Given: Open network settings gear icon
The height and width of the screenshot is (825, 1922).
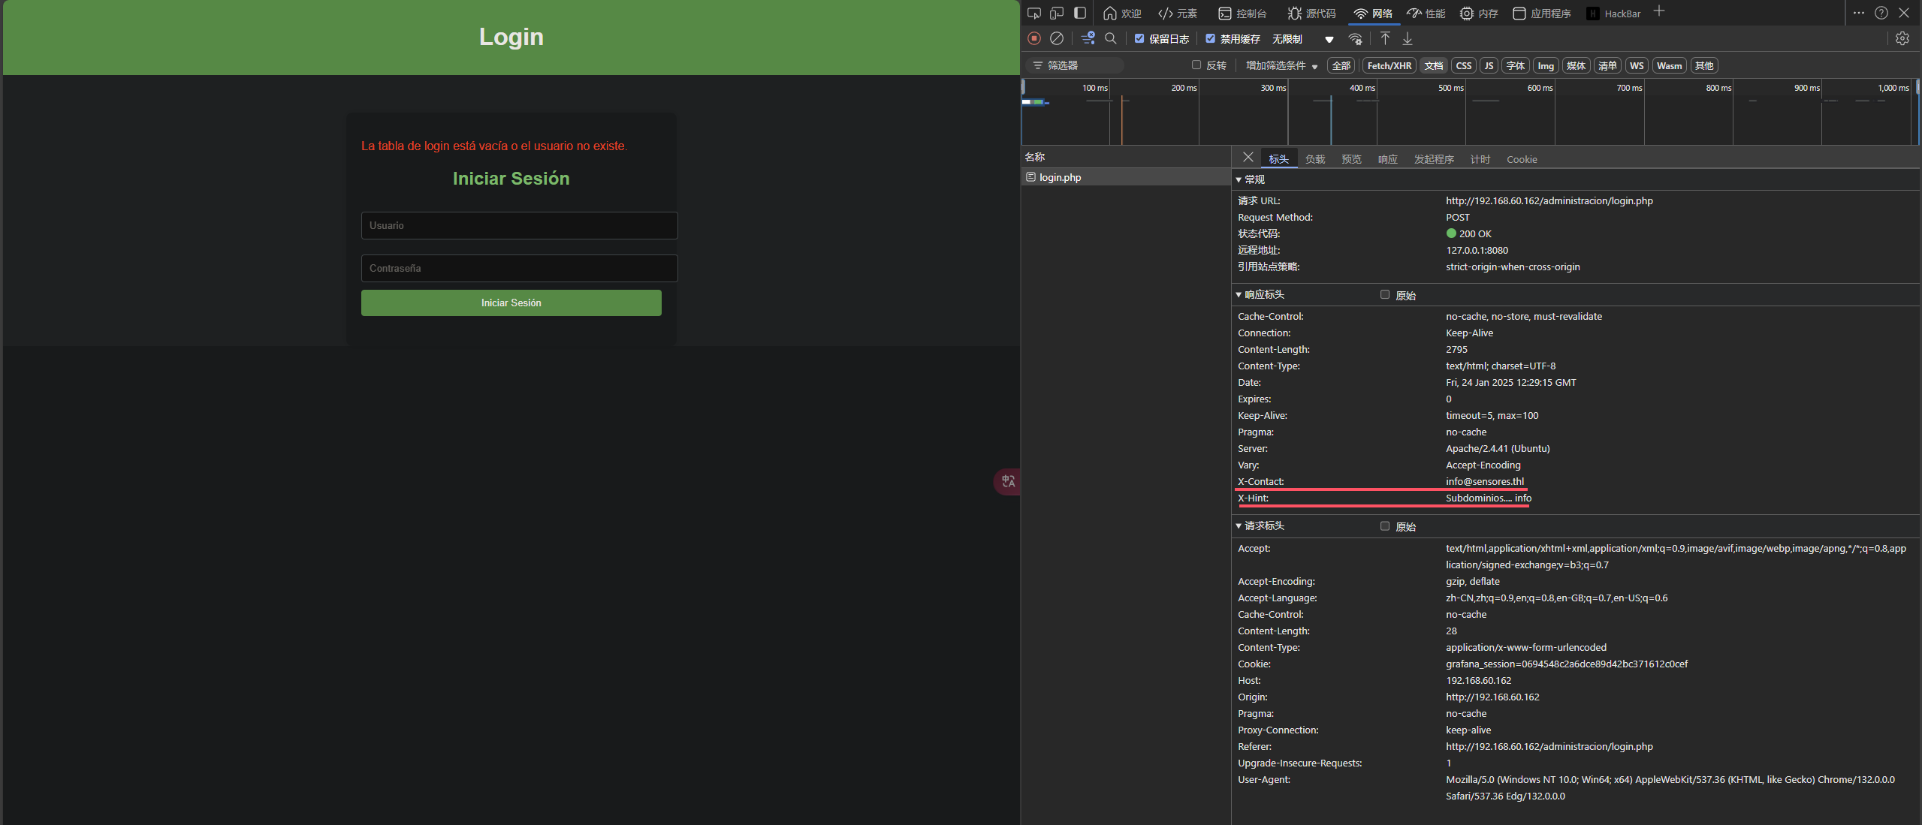Looking at the screenshot, I should [1902, 38].
